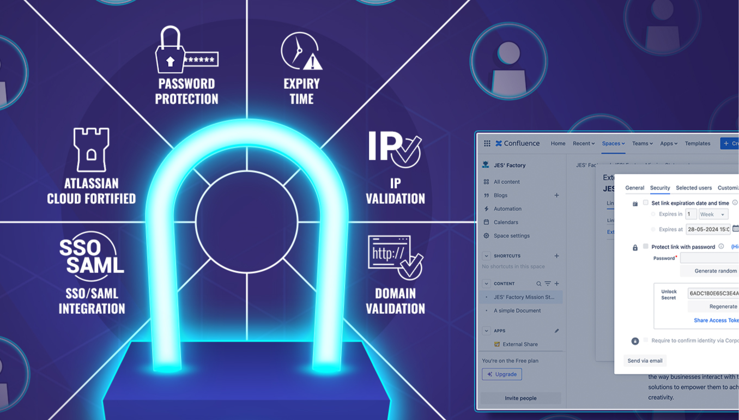Show info for password protection setting
The width and height of the screenshot is (739, 420).
(x=721, y=246)
